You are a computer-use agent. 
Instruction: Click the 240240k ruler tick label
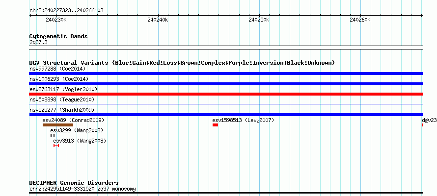pyautogui.click(x=158, y=20)
